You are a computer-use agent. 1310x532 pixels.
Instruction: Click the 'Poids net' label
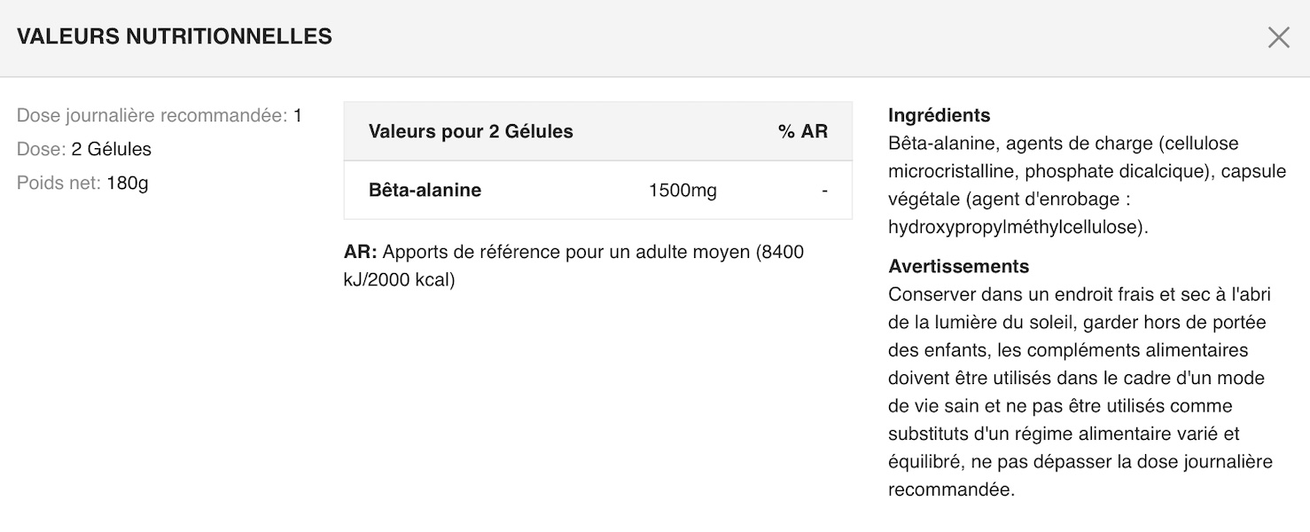click(x=58, y=183)
